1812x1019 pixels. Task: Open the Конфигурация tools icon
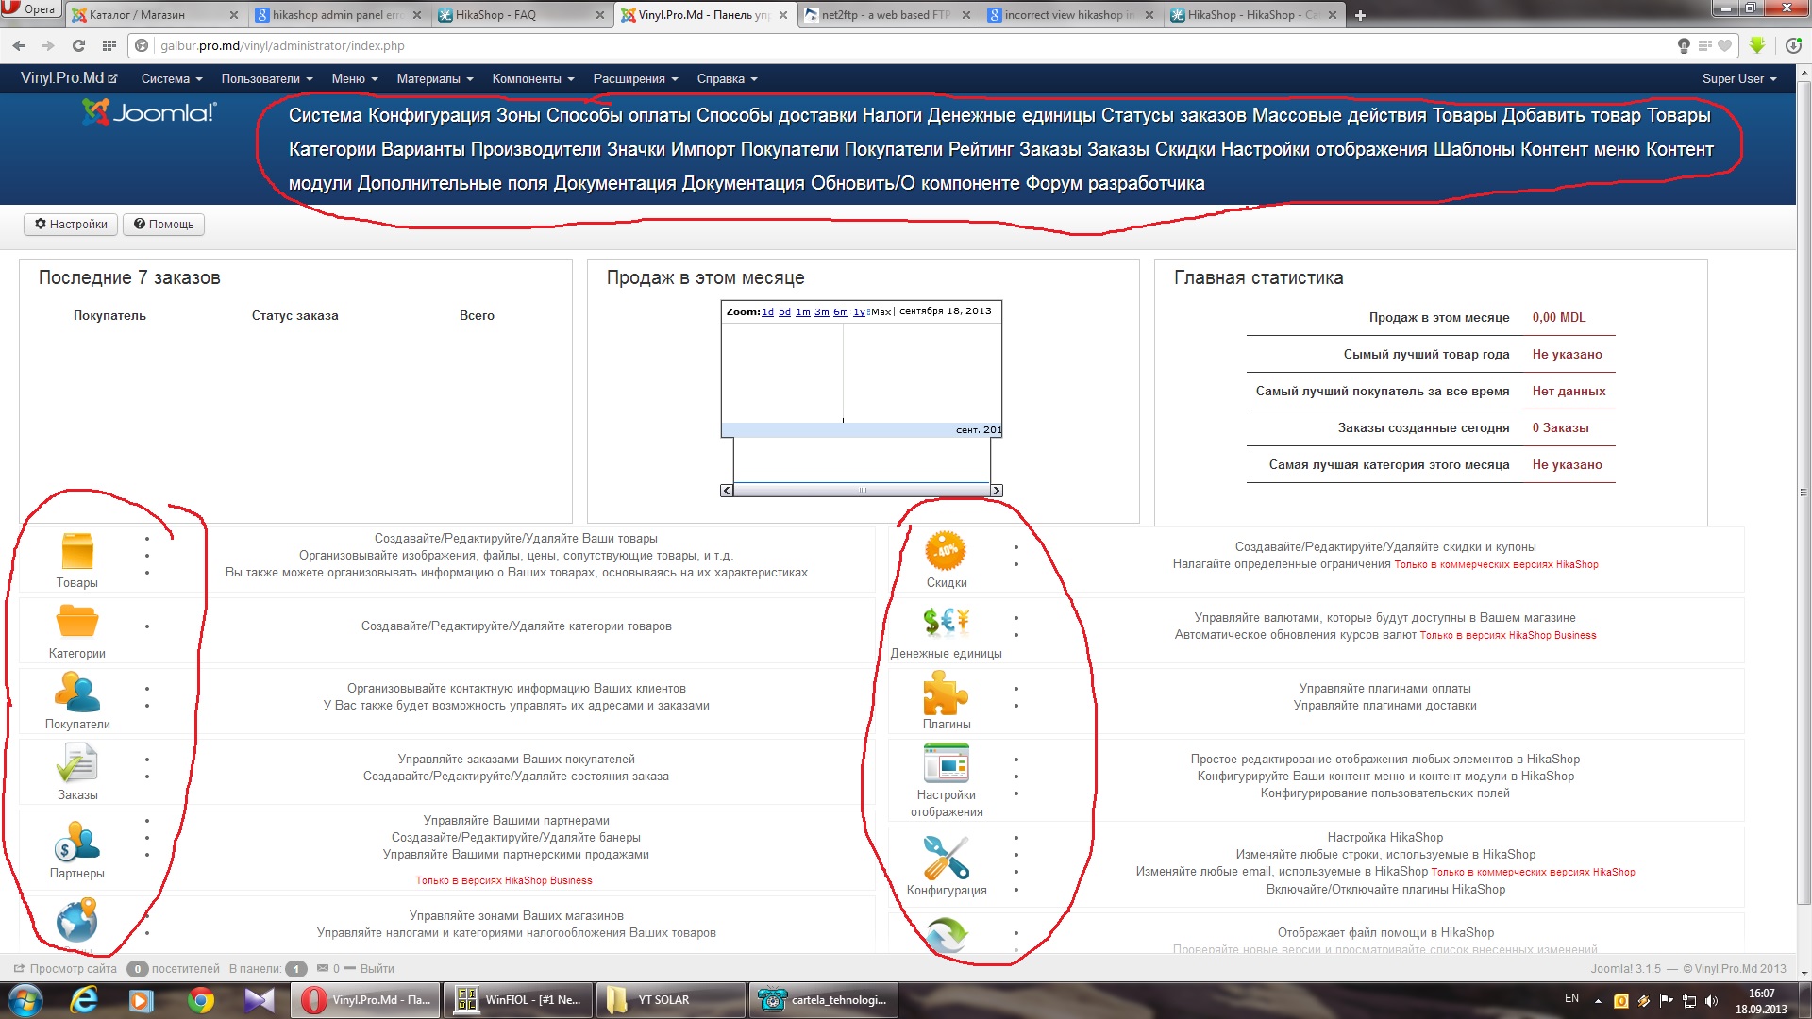pyautogui.click(x=946, y=859)
